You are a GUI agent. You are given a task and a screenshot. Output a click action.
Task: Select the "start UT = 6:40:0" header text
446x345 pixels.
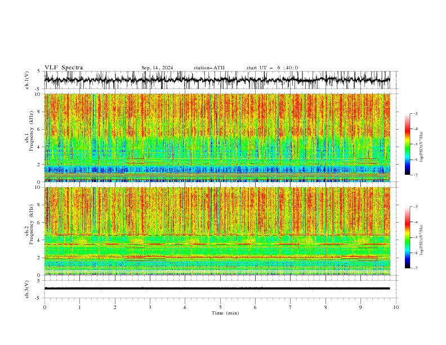pos(272,68)
